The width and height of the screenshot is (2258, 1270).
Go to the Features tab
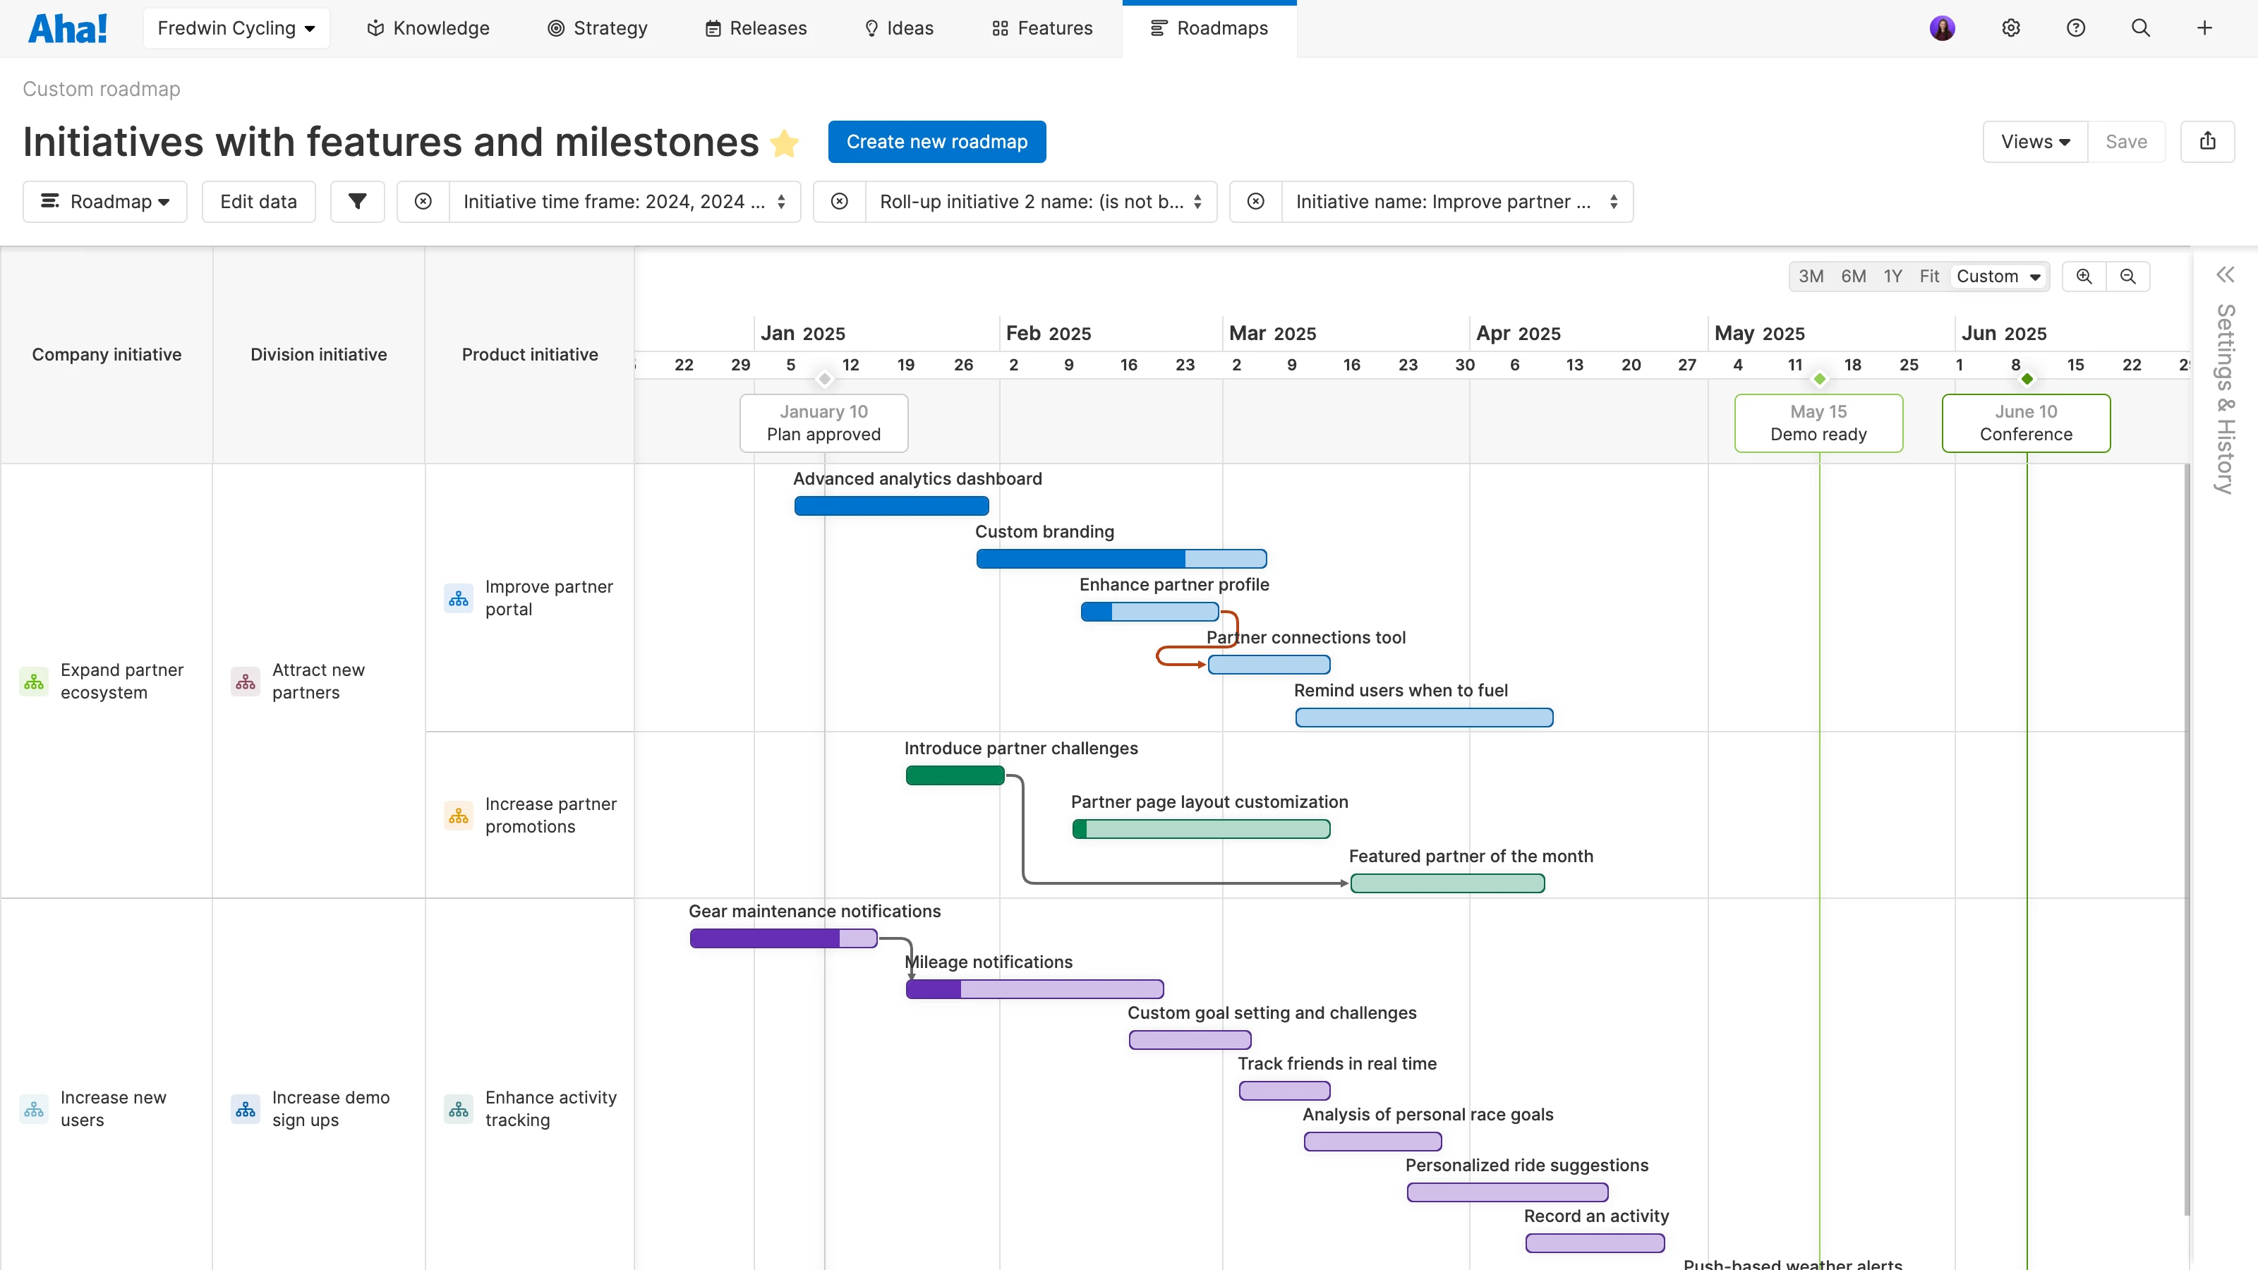(x=1042, y=28)
